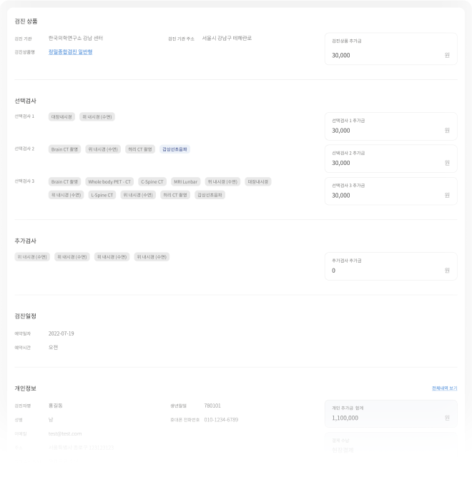Click the 검진상품 추가금 amount field

pos(390,54)
